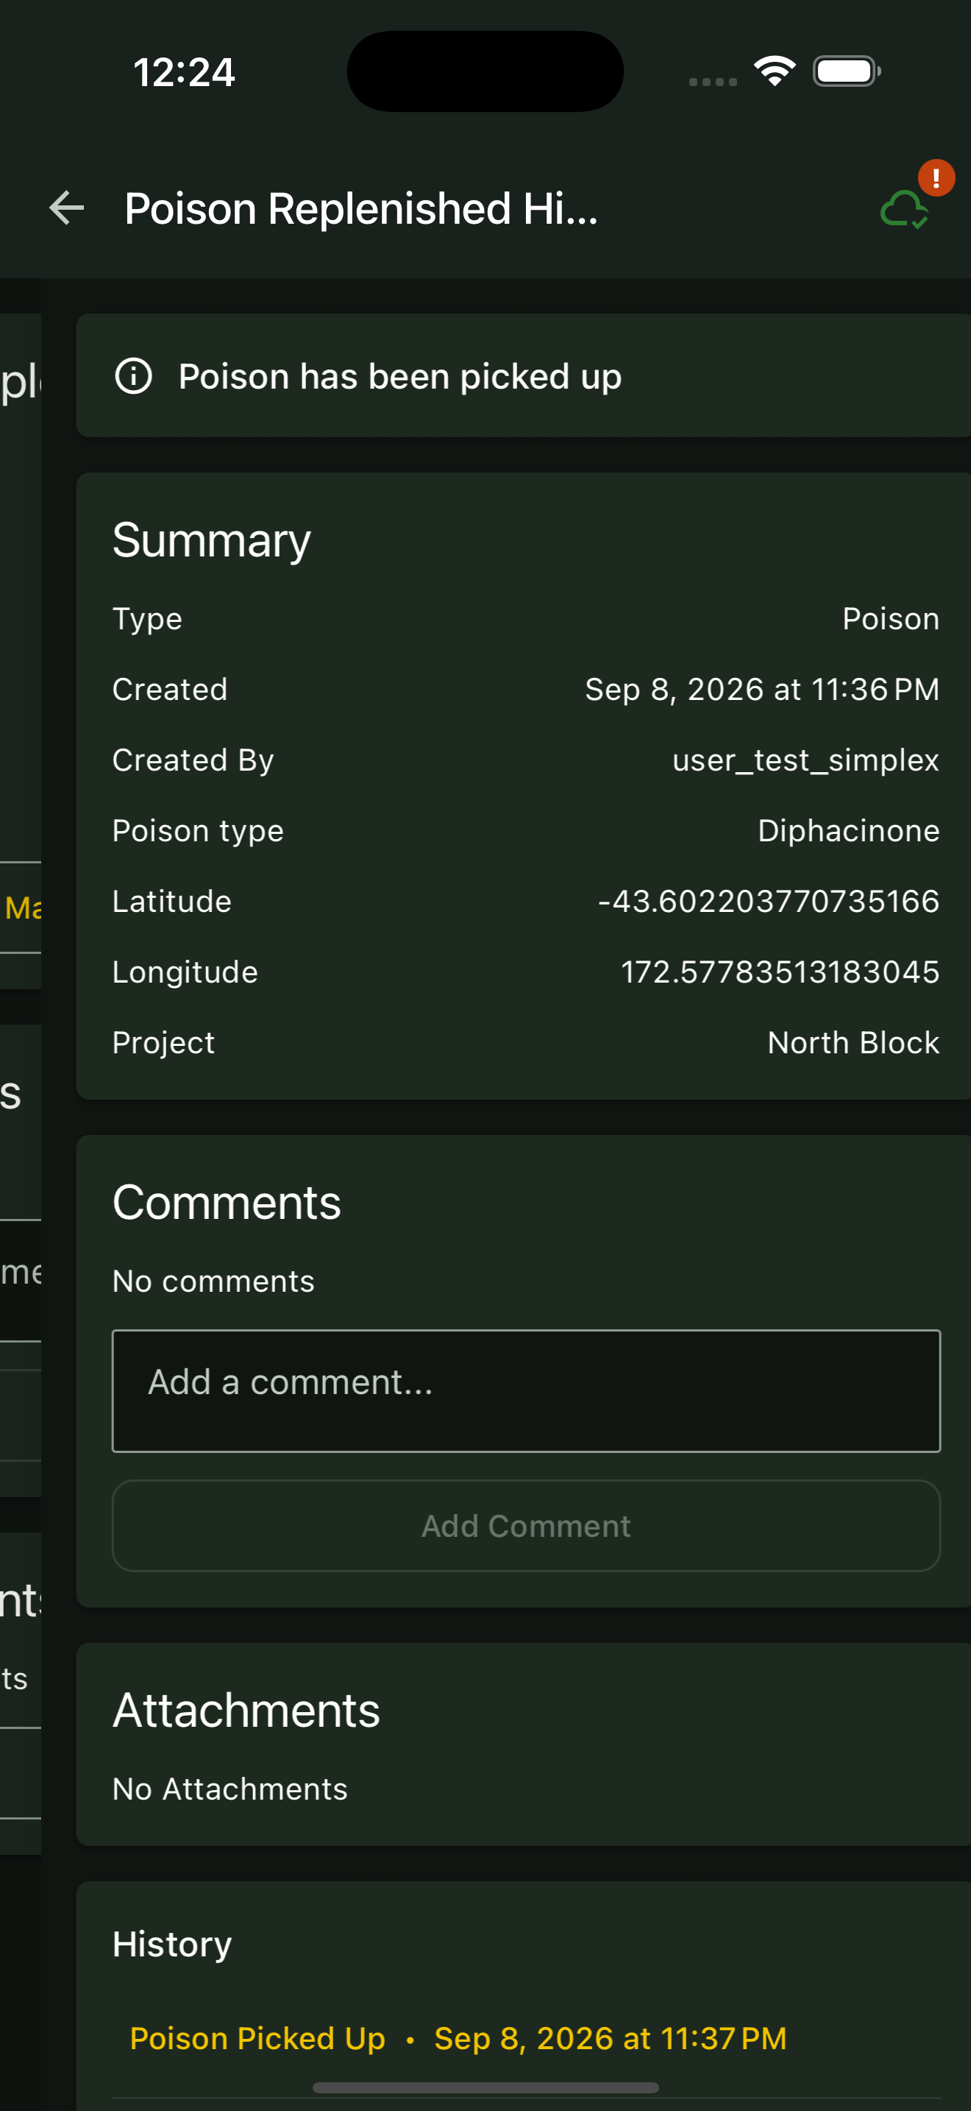Tap the red alert badge
This screenshot has height=2111, width=971.
coord(936,178)
